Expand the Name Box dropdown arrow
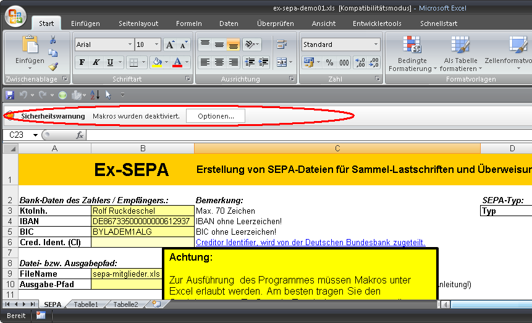This screenshot has height=323, width=532. 35,135
